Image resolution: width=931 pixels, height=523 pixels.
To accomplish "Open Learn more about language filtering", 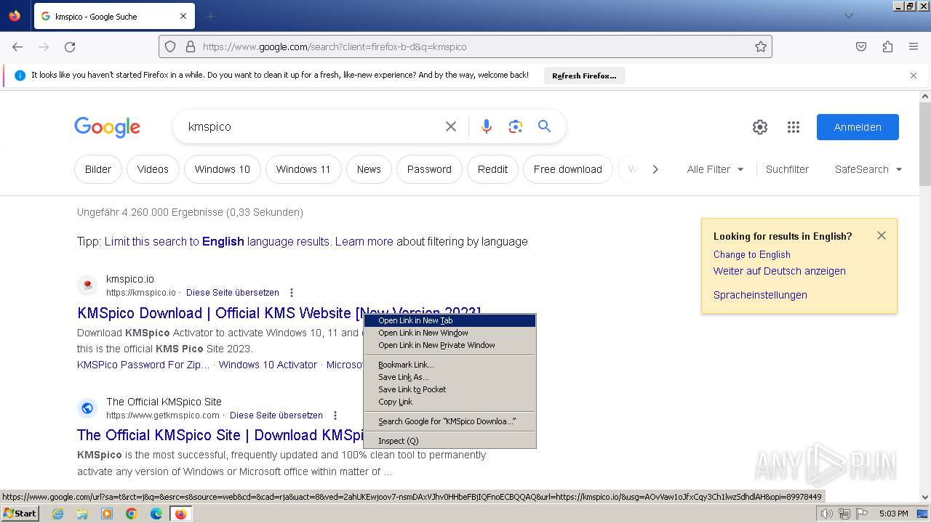I will click(x=364, y=241).
